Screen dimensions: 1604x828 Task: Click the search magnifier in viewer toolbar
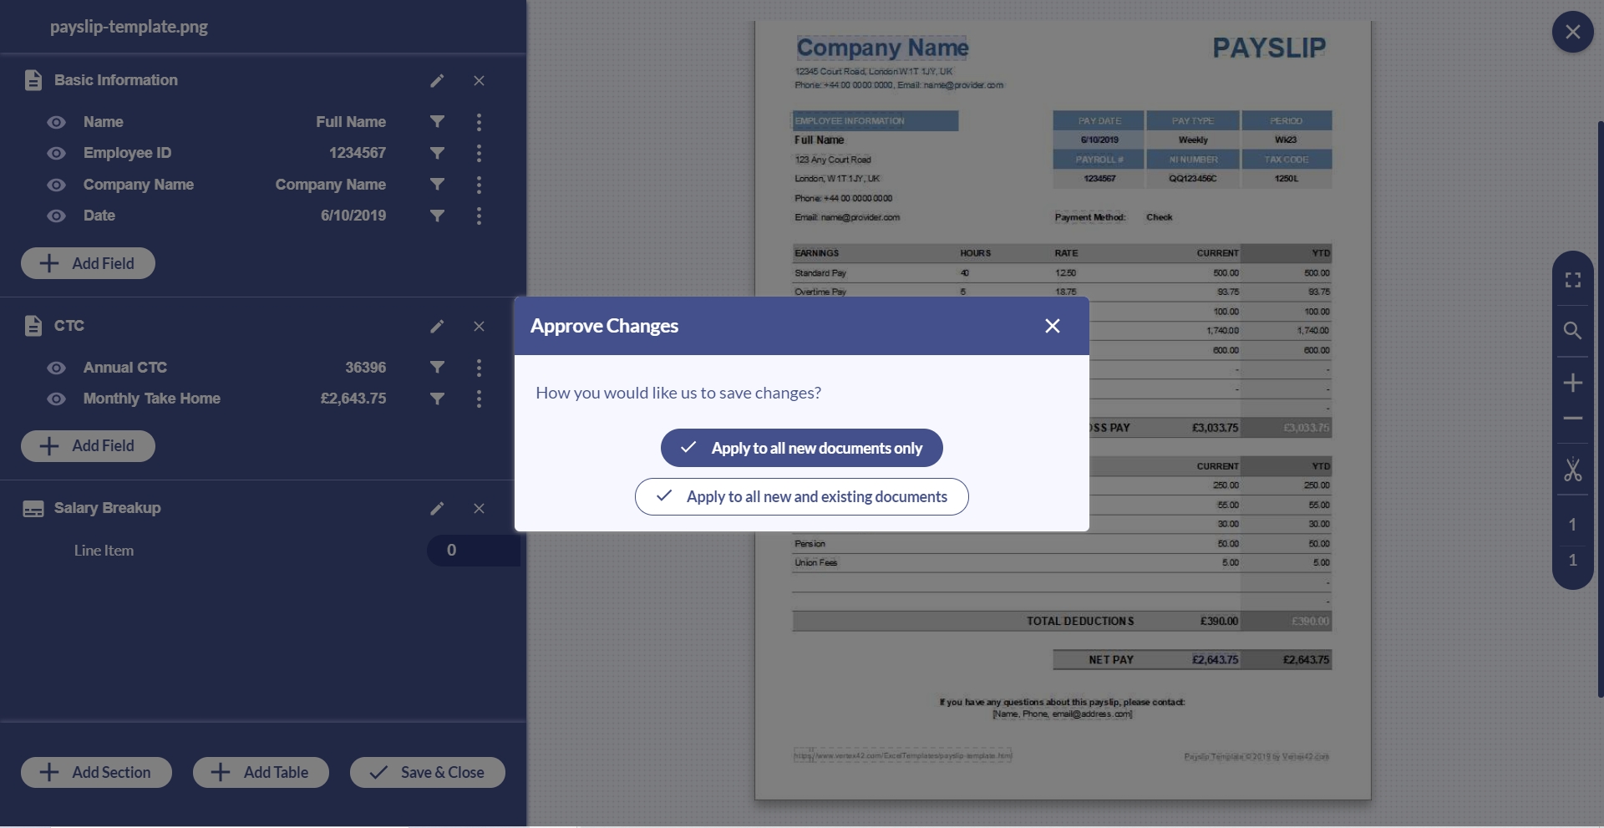coord(1572,331)
